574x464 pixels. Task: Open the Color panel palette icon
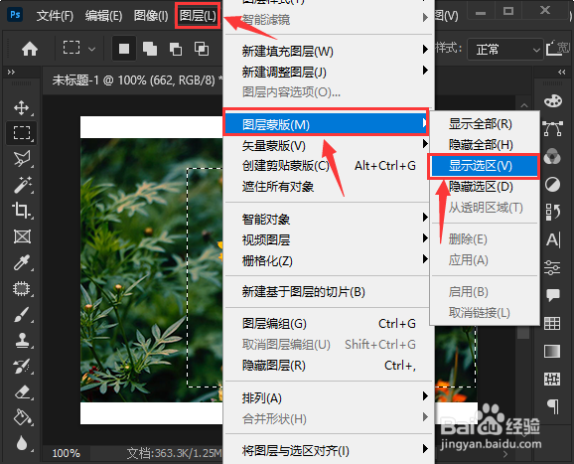tap(553, 101)
